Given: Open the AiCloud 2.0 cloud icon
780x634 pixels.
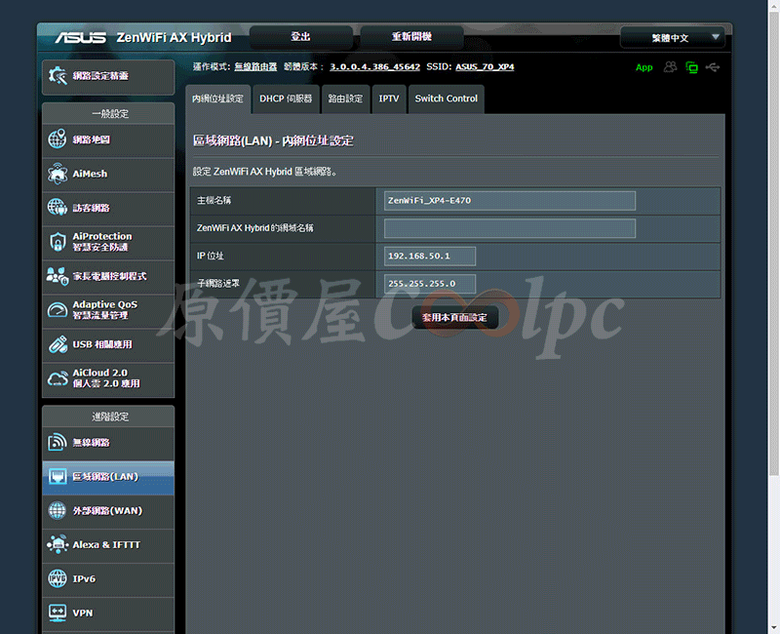Looking at the screenshot, I should [58, 378].
